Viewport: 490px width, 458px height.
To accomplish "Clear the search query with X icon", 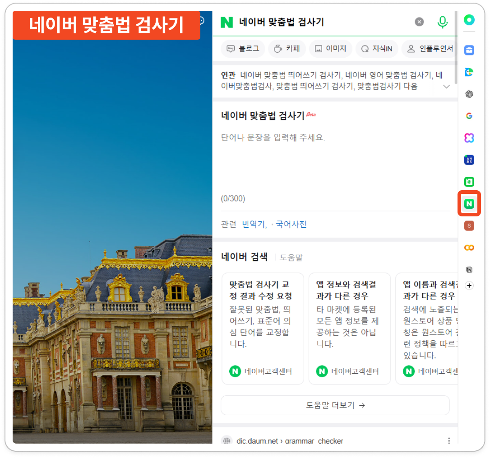I will (419, 22).
